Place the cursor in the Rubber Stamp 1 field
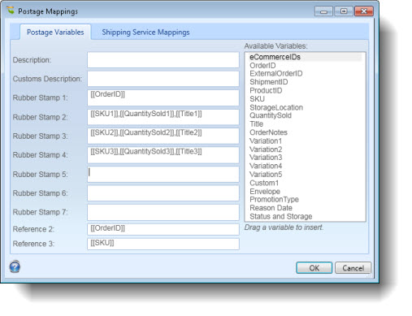Screen dimensions: 412x316 click(163, 97)
